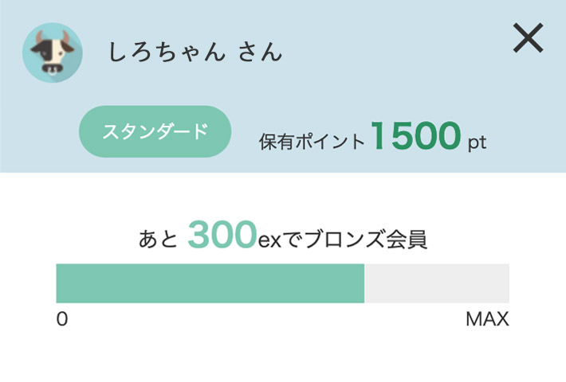566x382 pixels.
Task: Click the 300 remaining experience number
Action: pos(222,236)
